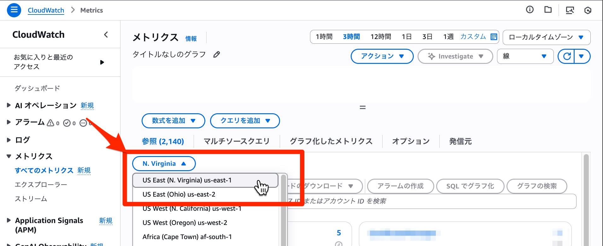Open ストリーム in sidebar

pos(31,199)
